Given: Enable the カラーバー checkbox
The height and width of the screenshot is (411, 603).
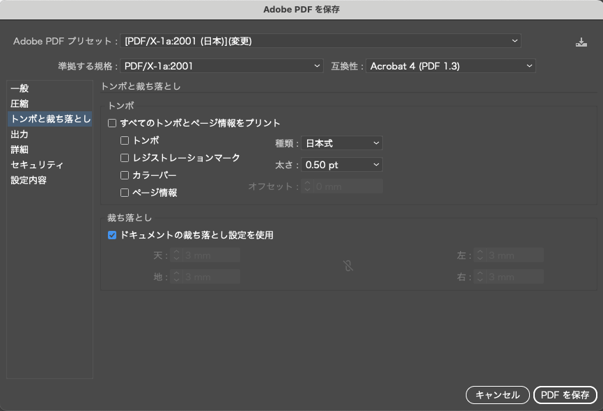Looking at the screenshot, I should (125, 175).
